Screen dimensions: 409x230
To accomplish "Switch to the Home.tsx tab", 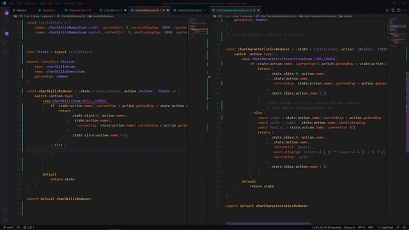I will 48,10.
